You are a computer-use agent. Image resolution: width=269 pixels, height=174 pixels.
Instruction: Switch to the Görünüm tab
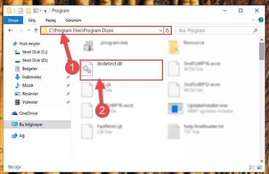tap(73, 20)
